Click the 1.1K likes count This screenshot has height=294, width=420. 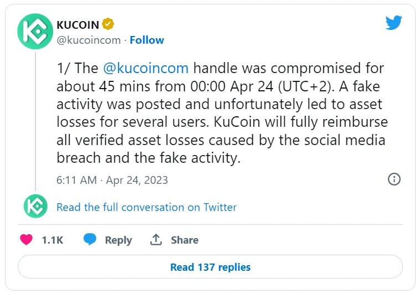[53, 240]
